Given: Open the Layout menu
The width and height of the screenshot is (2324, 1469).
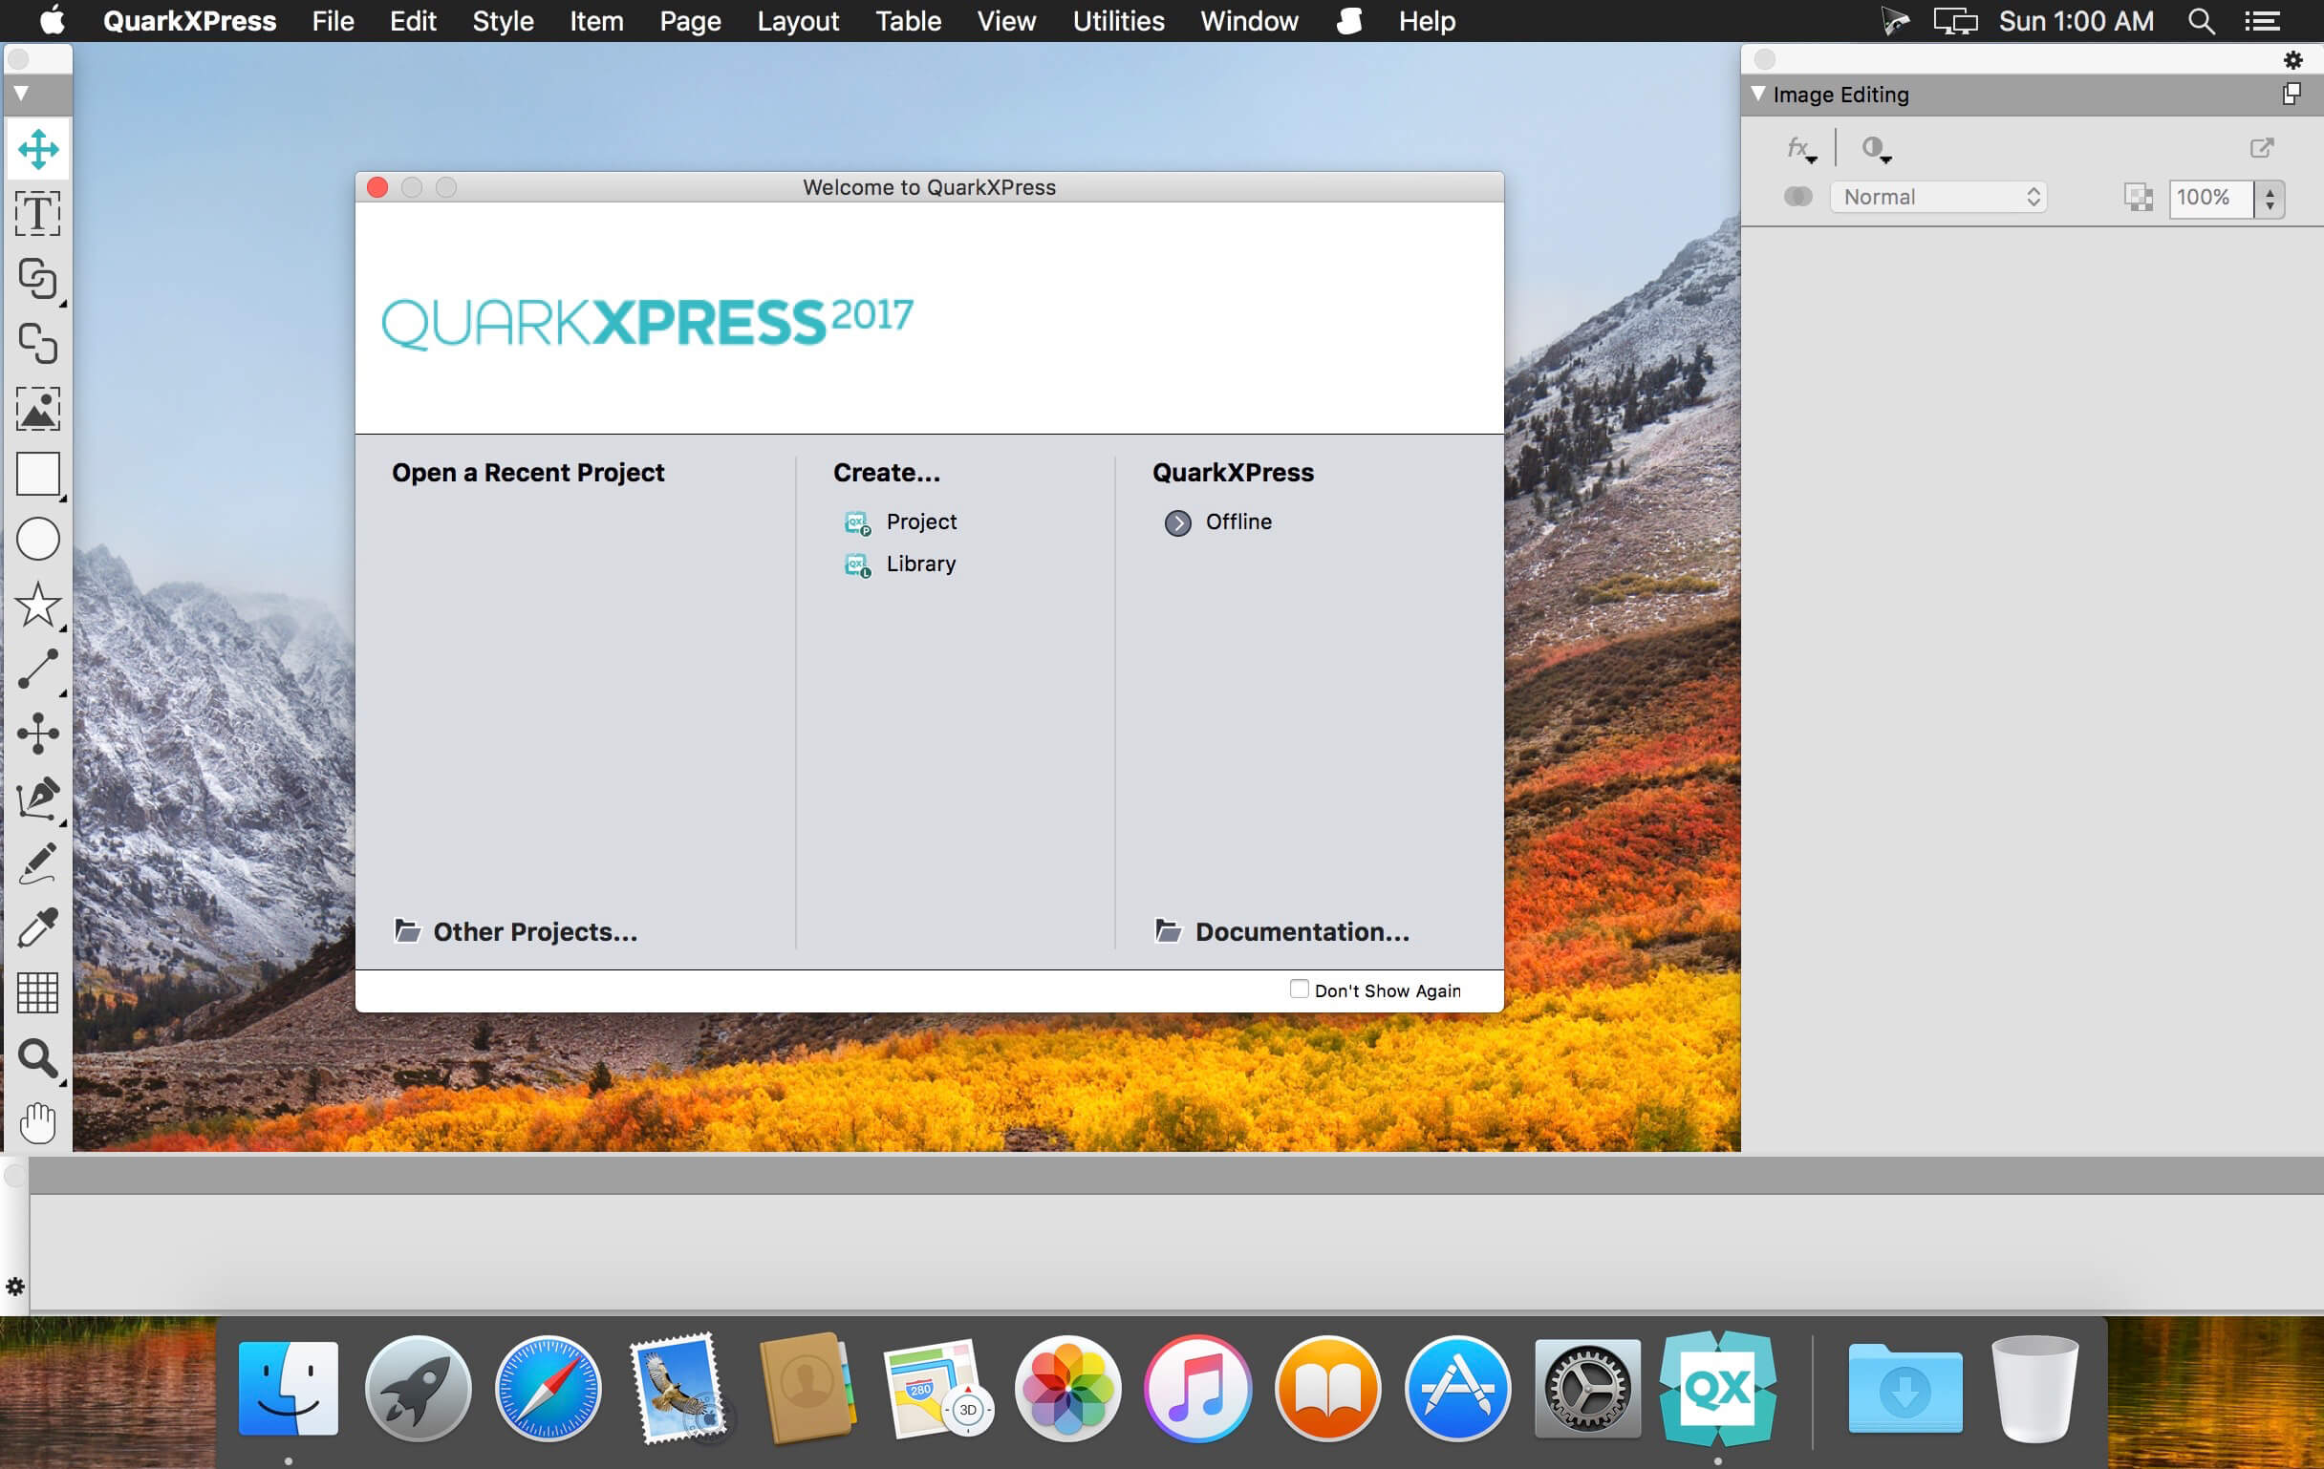Looking at the screenshot, I should [797, 20].
